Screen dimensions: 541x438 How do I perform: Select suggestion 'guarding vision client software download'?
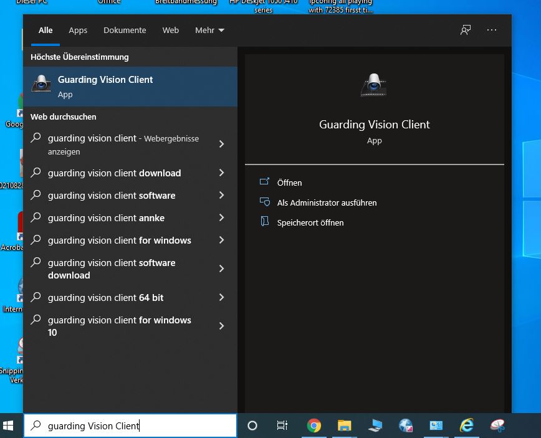click(130, 269)
